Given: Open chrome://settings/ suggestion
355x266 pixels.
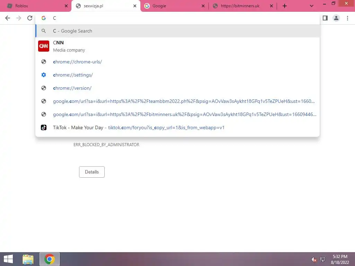Looking at the screenshot, I should [178, 75].
